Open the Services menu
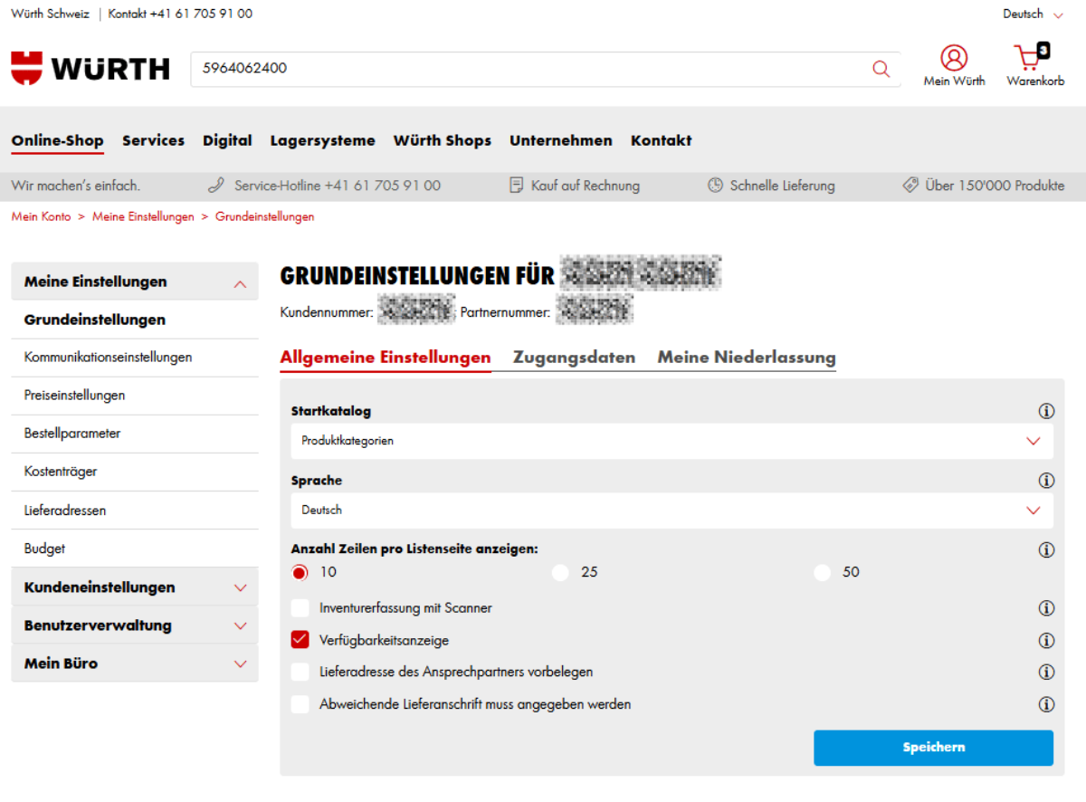 click(153, 140)
